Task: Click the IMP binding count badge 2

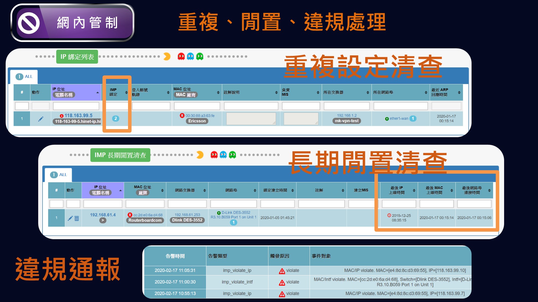Action: 116,118
